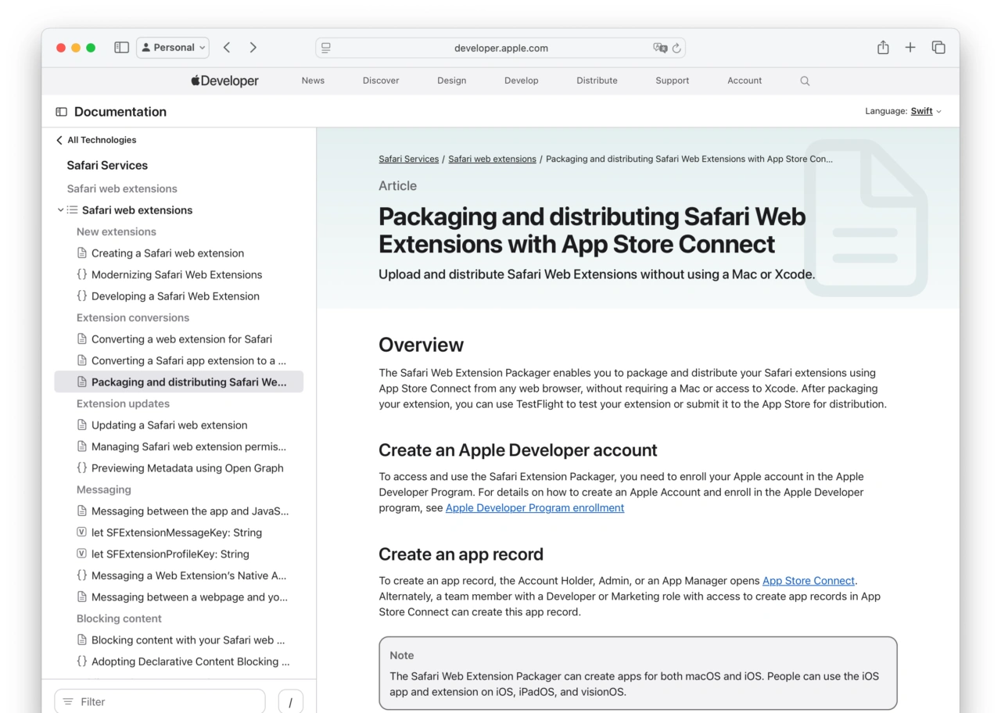The width and height of the screenshot is (1001, 713).
Task: Click the Share icon in toolbar
Action: (883, 48)
